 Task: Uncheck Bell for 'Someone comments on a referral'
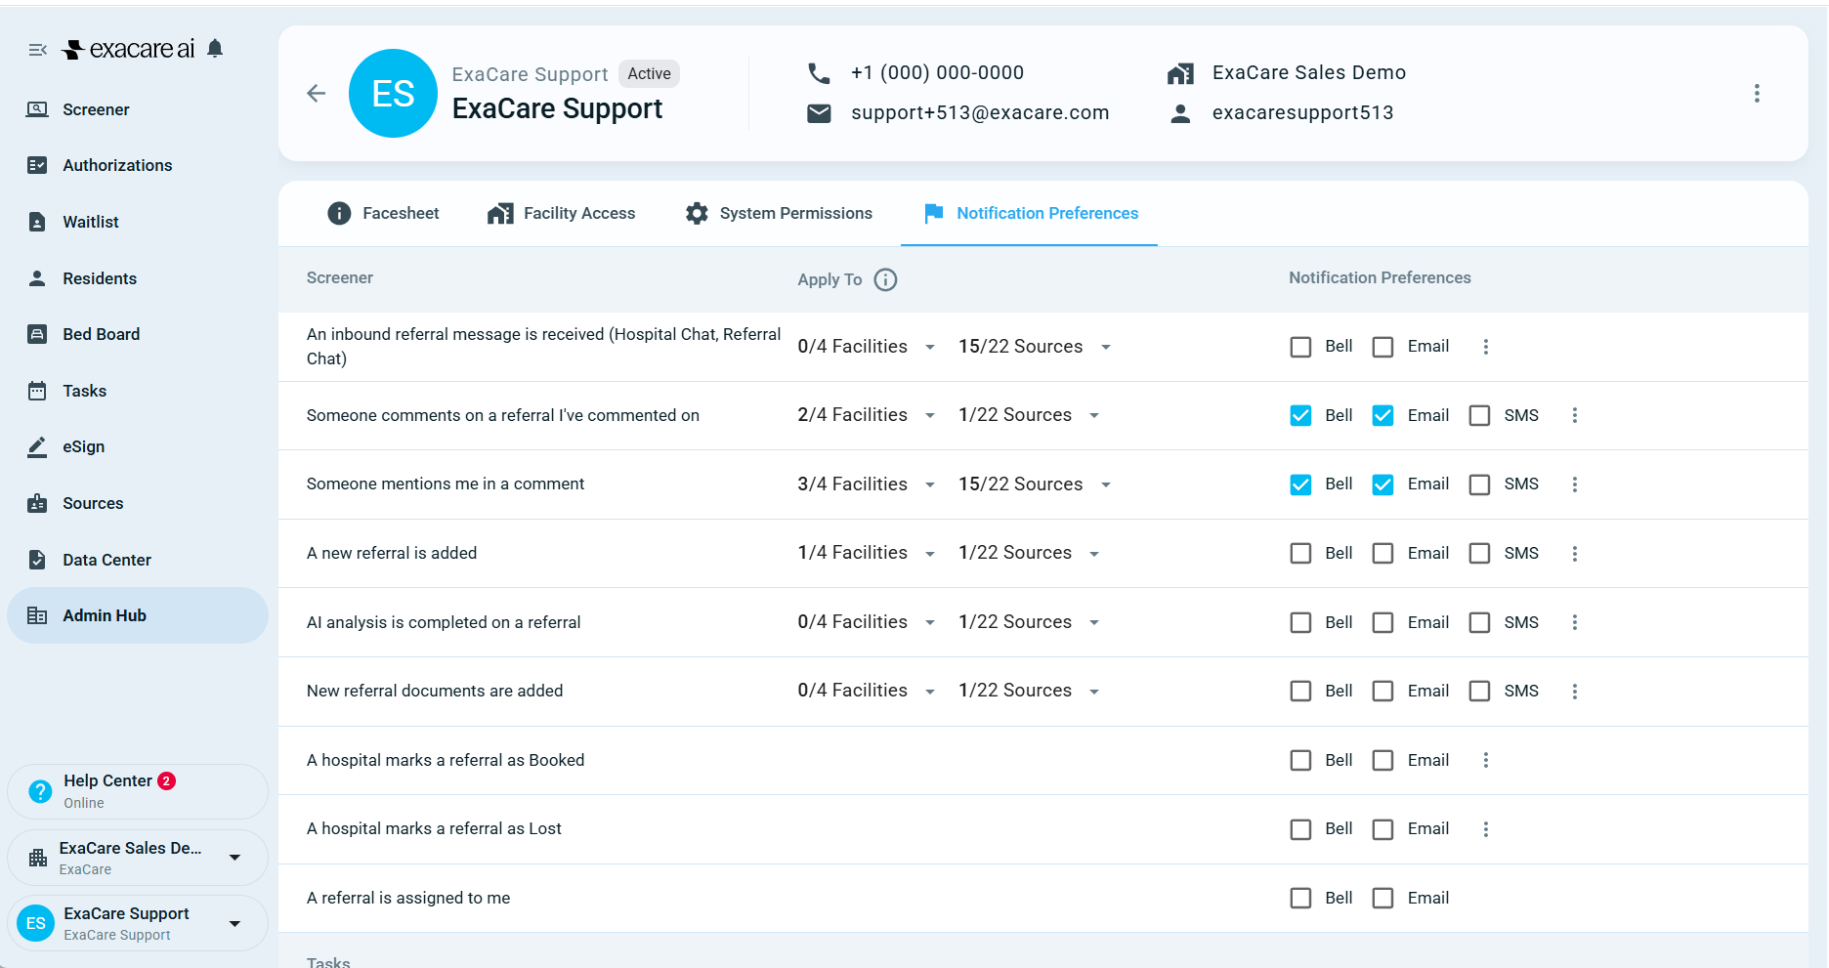1300,415
